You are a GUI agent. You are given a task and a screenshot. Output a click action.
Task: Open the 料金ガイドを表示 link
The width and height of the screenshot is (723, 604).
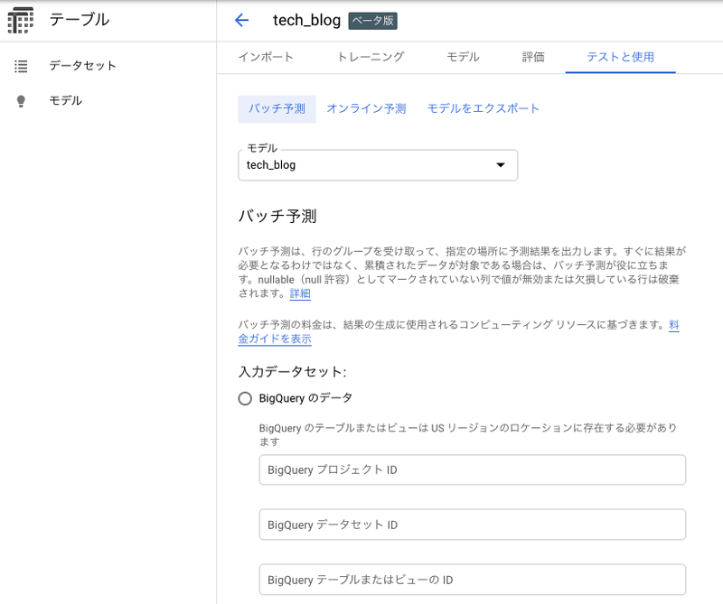275,339
